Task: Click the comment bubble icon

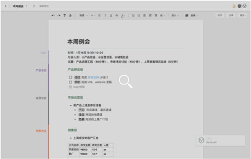Action: click(x=187, y=15)
